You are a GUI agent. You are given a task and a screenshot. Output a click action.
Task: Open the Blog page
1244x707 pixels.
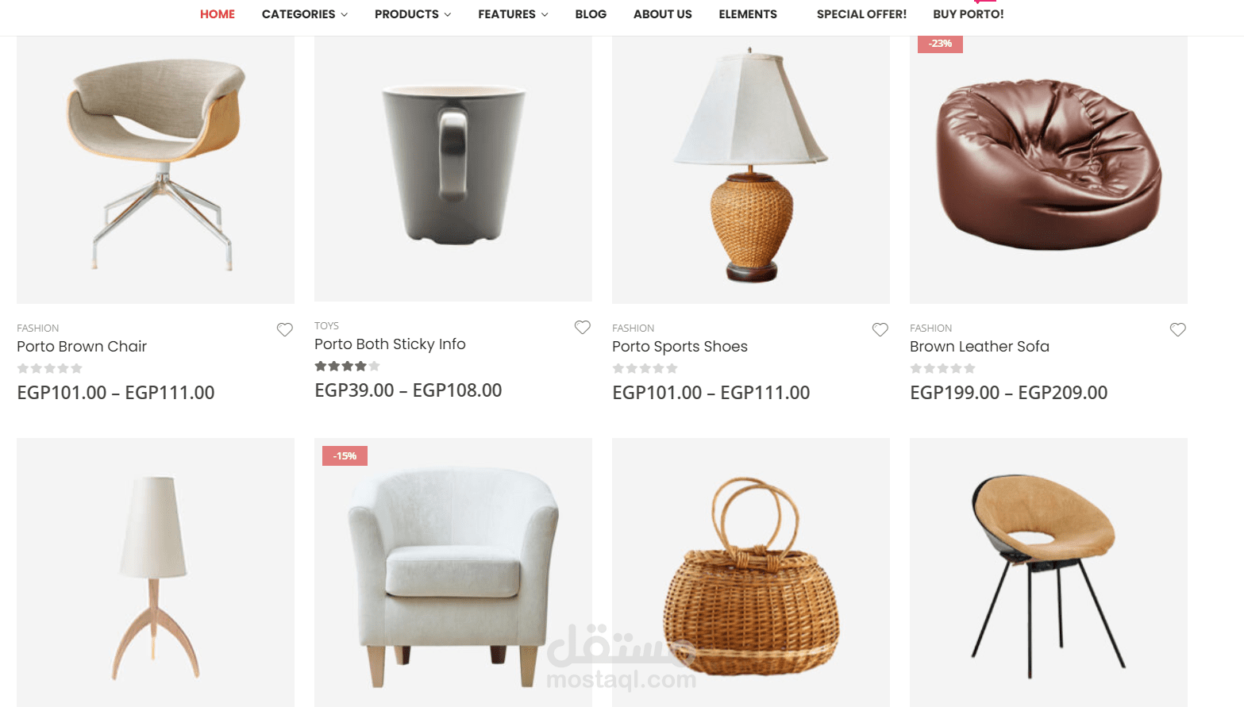(591, 14)
